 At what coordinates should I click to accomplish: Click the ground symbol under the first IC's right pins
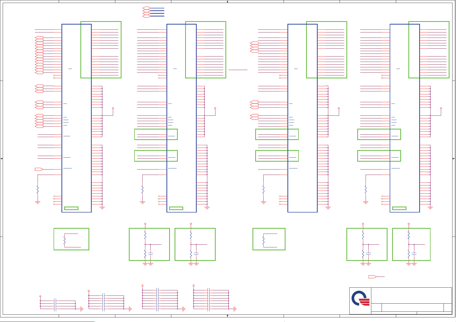[x=102, y=208]
